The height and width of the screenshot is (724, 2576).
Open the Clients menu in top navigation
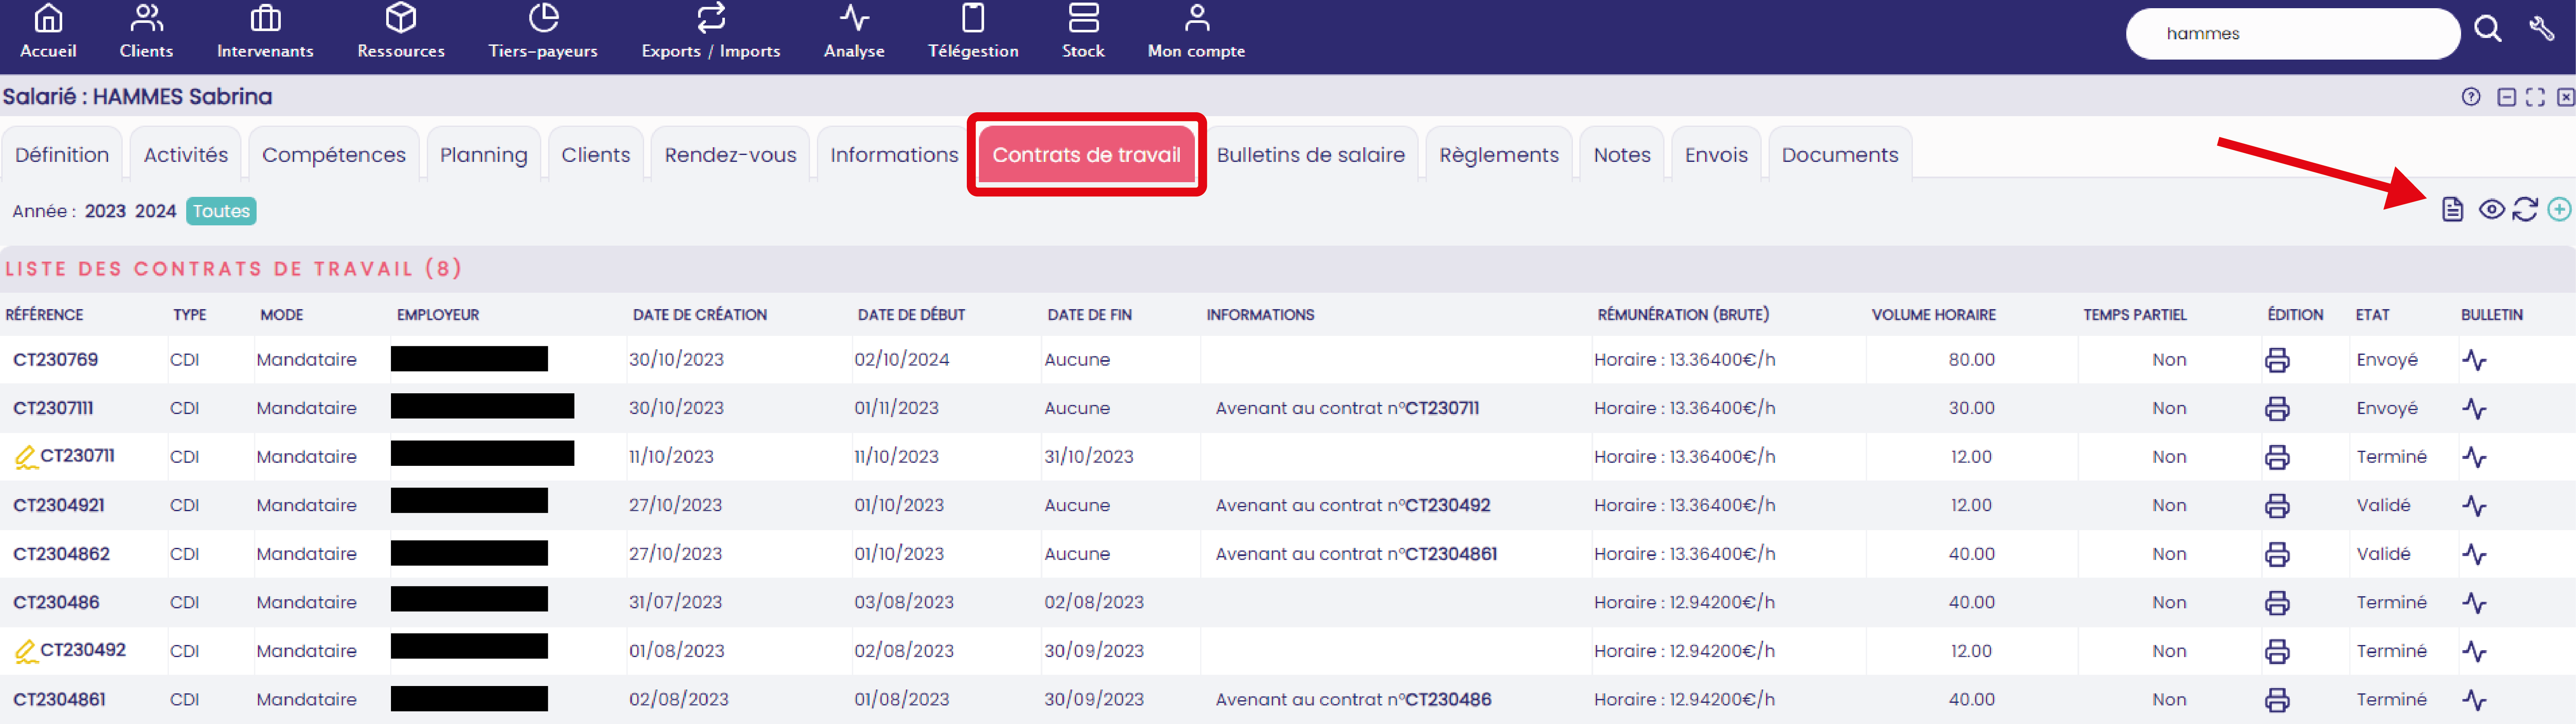click(x=146, y=32)
